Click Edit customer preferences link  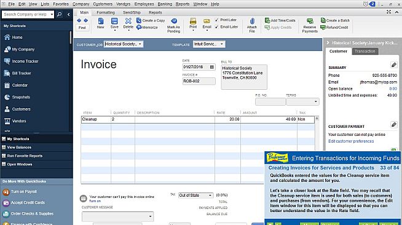click(351, 141)
